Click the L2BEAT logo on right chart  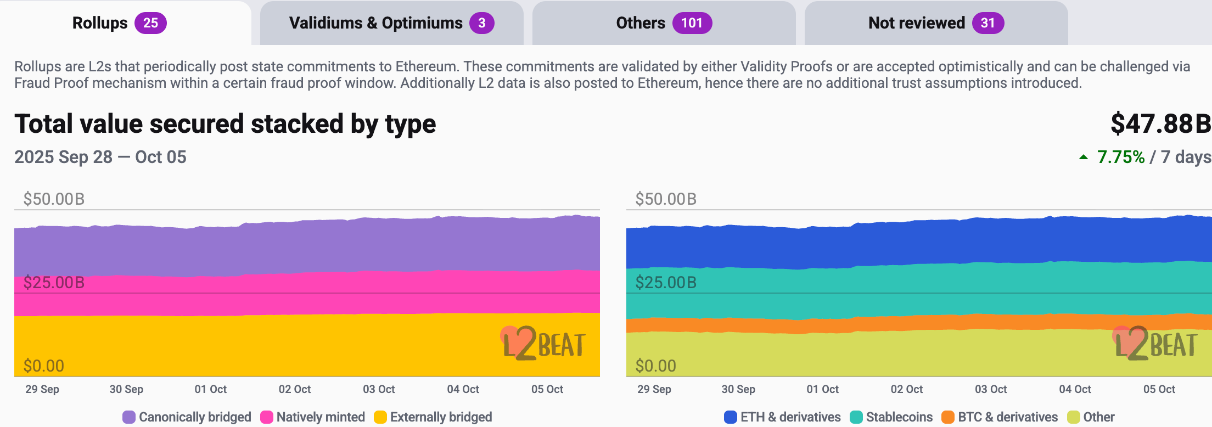pos(1155,344)
